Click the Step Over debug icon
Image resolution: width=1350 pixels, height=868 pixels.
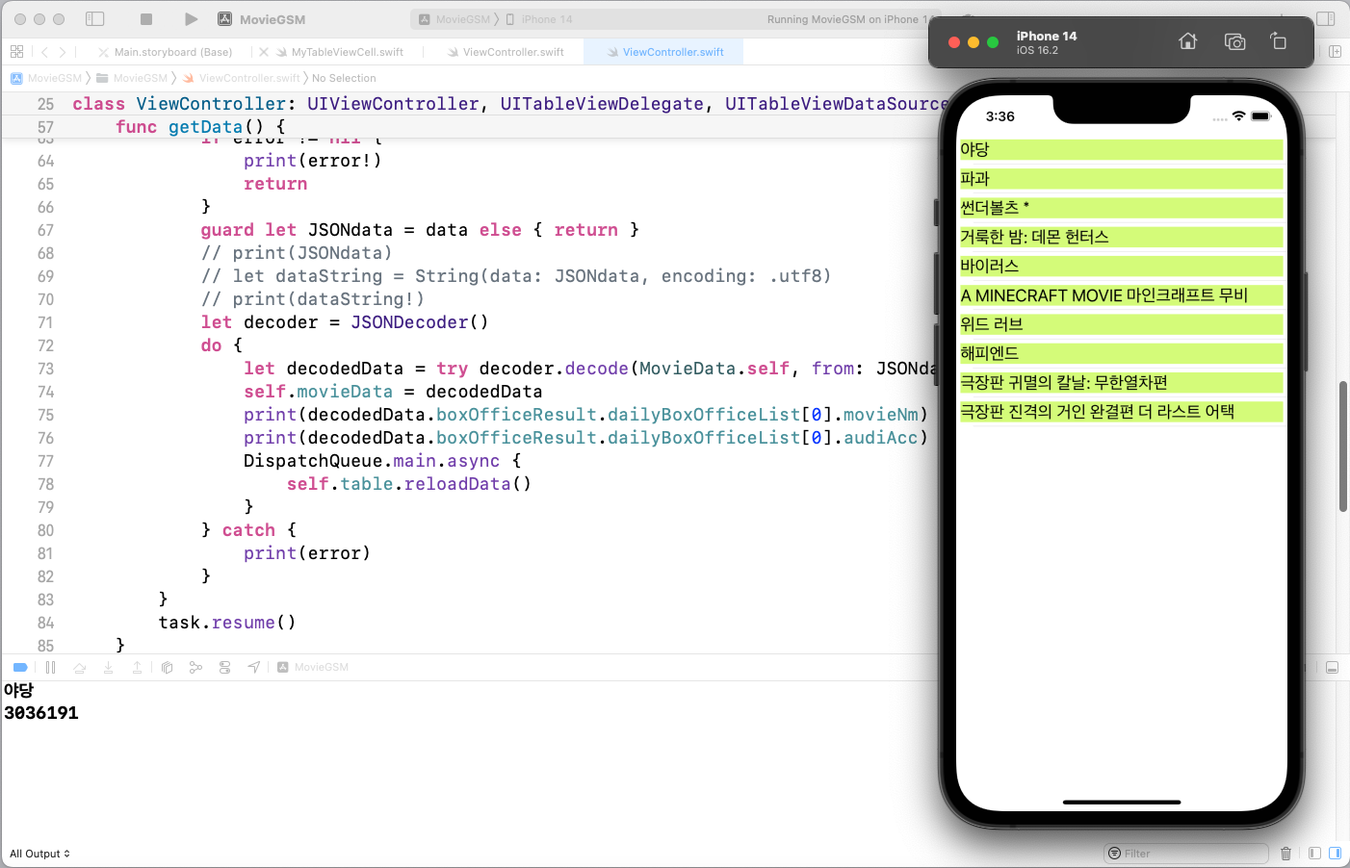coord(80,667)
